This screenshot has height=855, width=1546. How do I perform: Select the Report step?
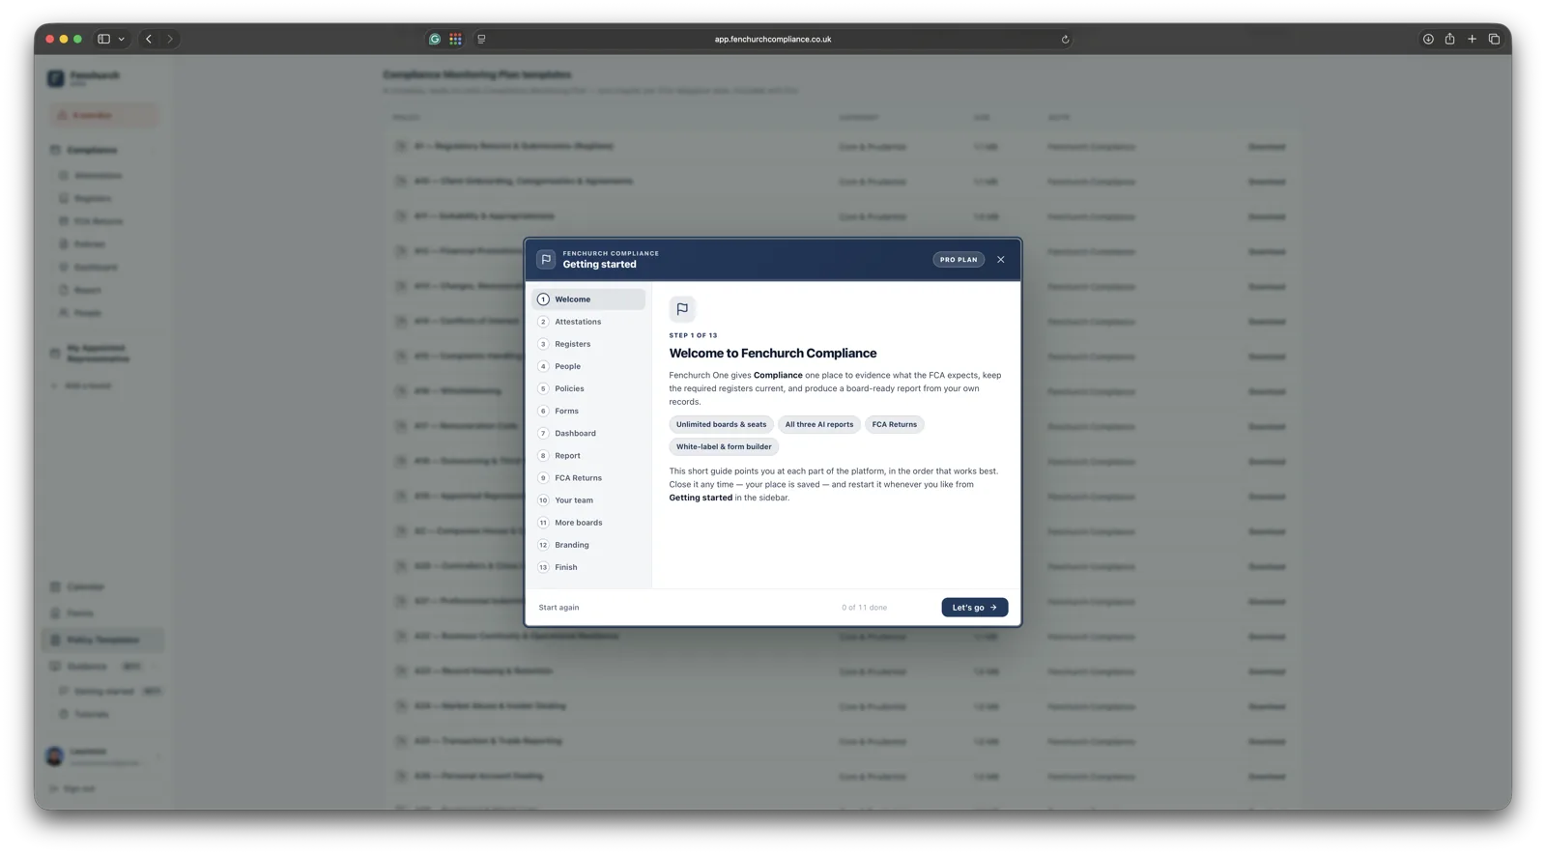pos(588,455)
